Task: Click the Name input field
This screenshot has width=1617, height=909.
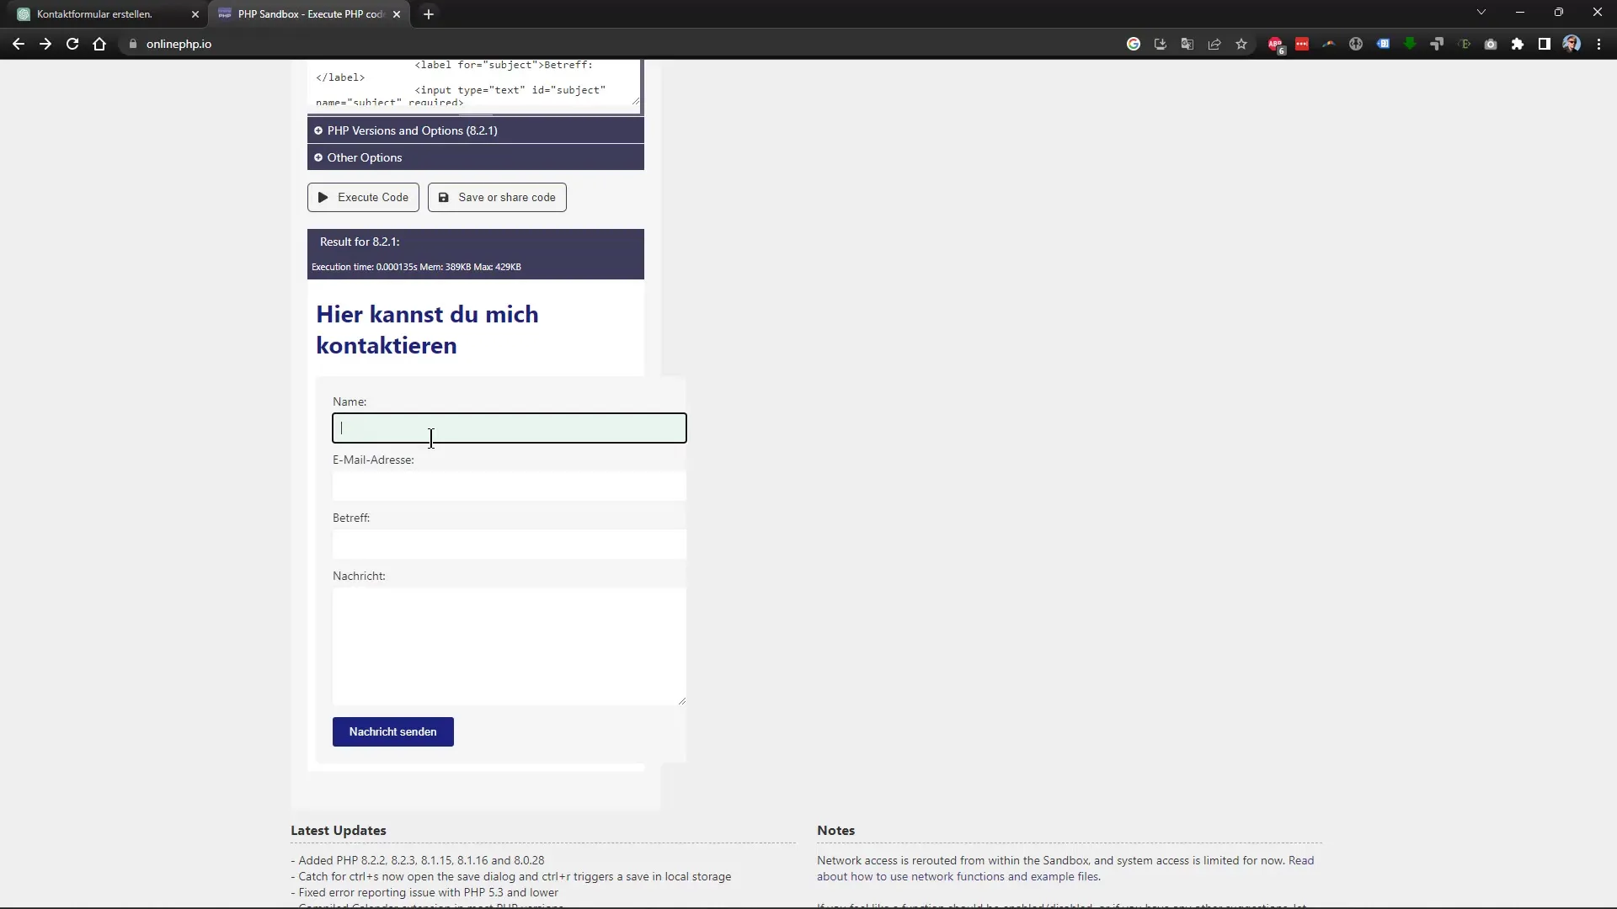Action: (510, 428)
